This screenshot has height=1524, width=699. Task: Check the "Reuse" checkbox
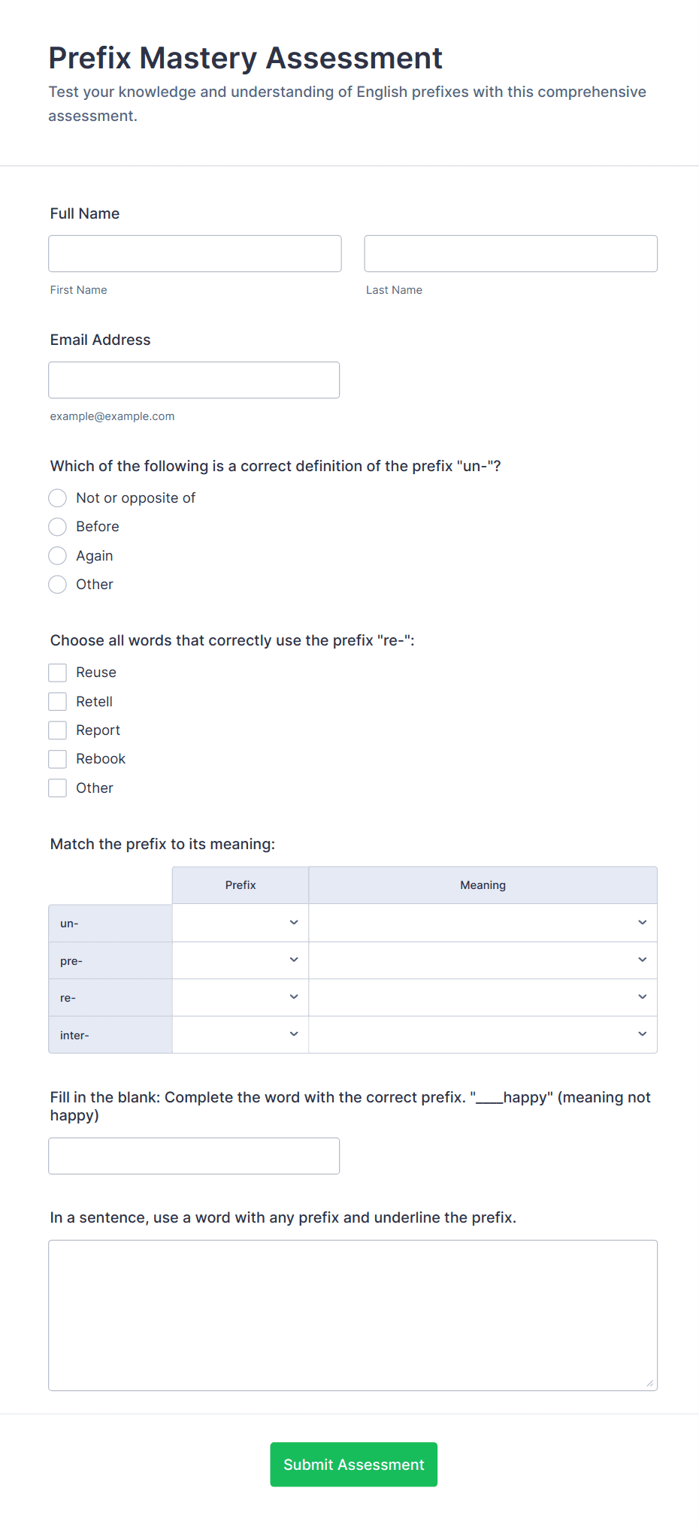(x=57, y=672)
